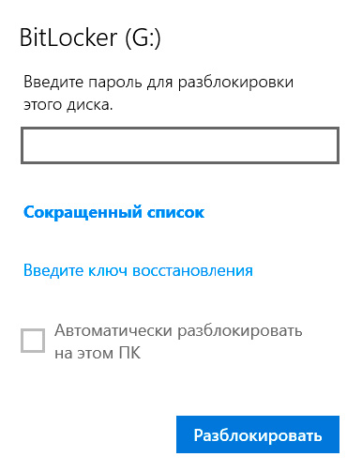The width and height of the screenshot is (362, 472).
Task: Choose the recovery key entry option
Action: pos(138,270)
